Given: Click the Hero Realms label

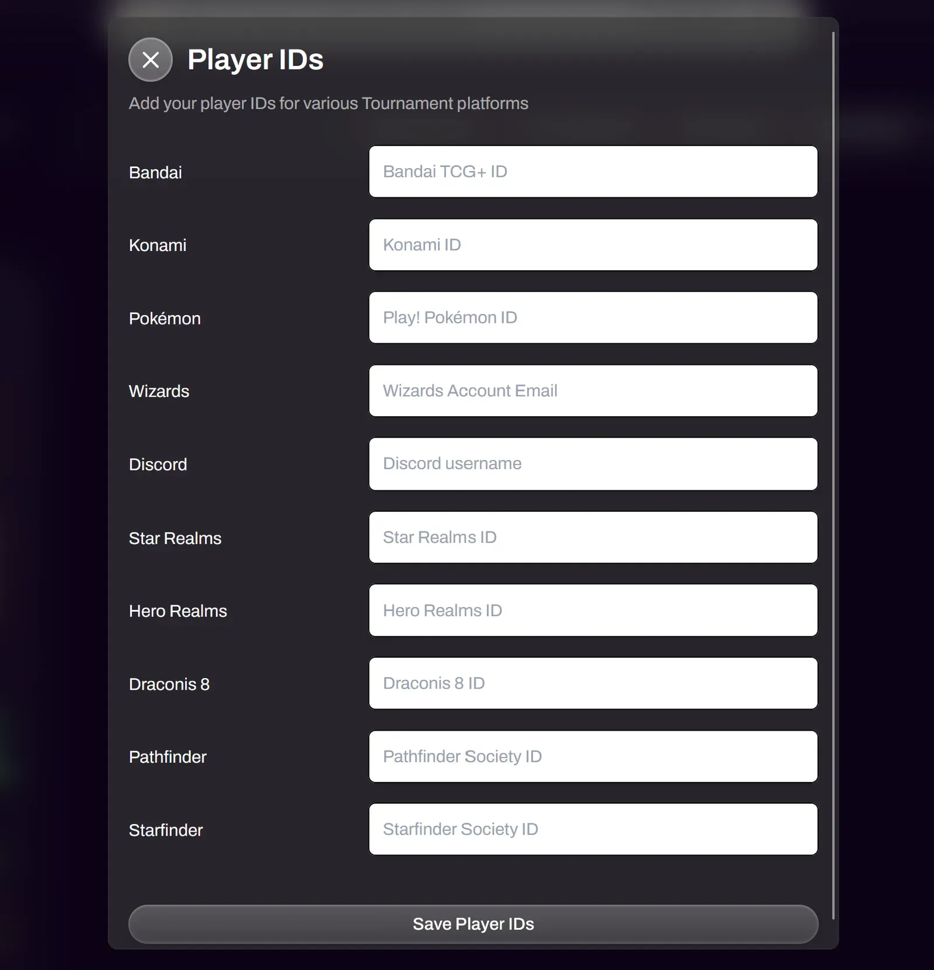Looking at the screenshot, I should pos(178,611).
